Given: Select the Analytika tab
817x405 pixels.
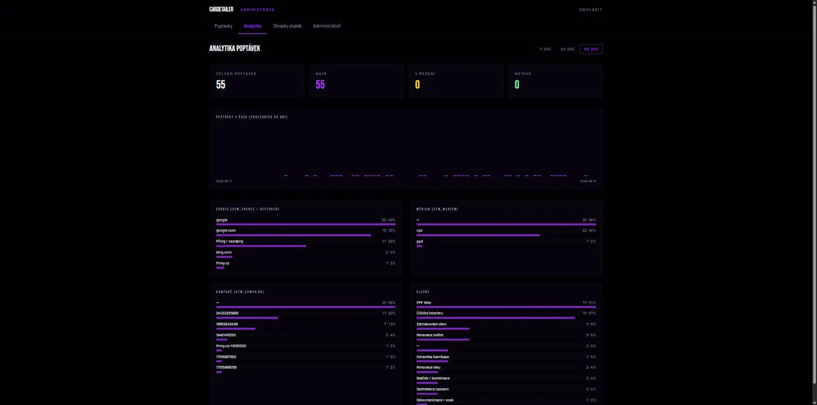Looking at the screenshot, I should click(252, 26).
